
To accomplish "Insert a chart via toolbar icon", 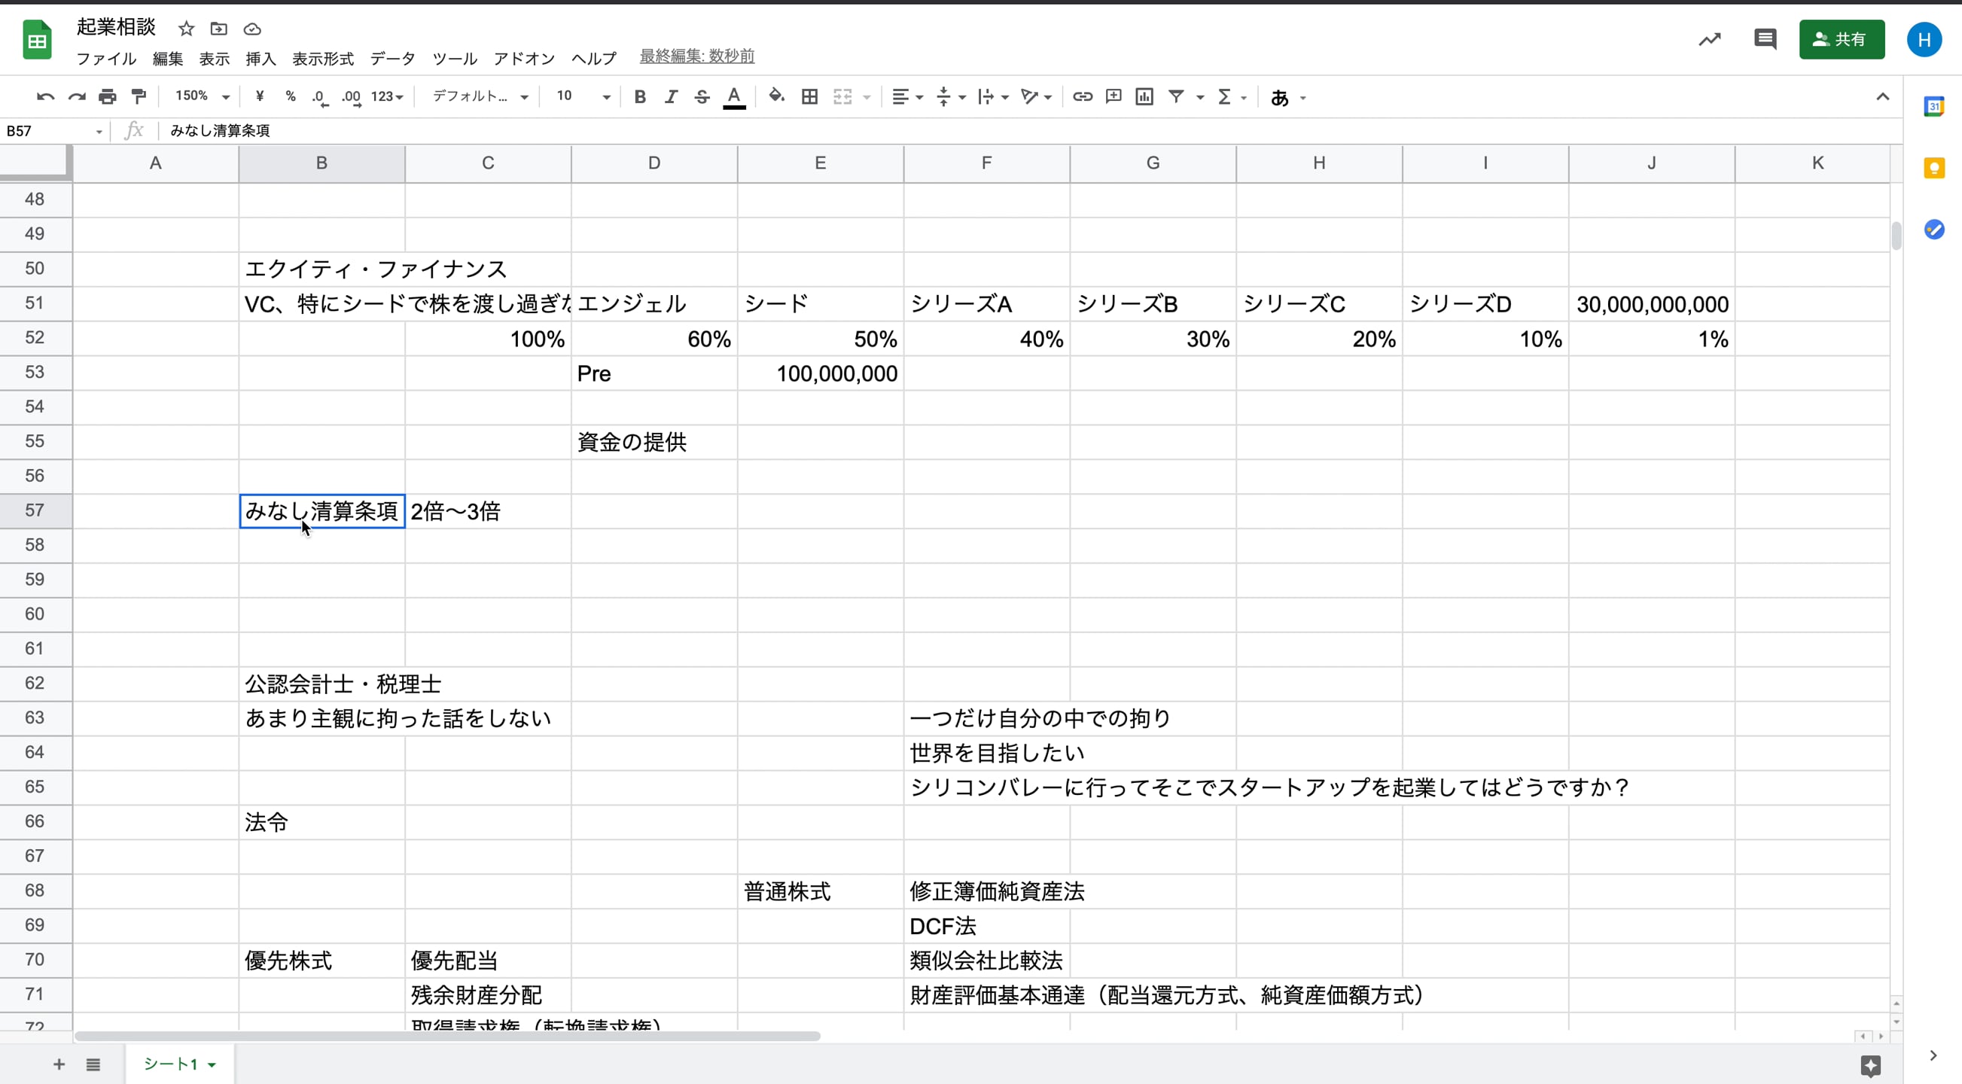I will click(x=1144, y=97).
